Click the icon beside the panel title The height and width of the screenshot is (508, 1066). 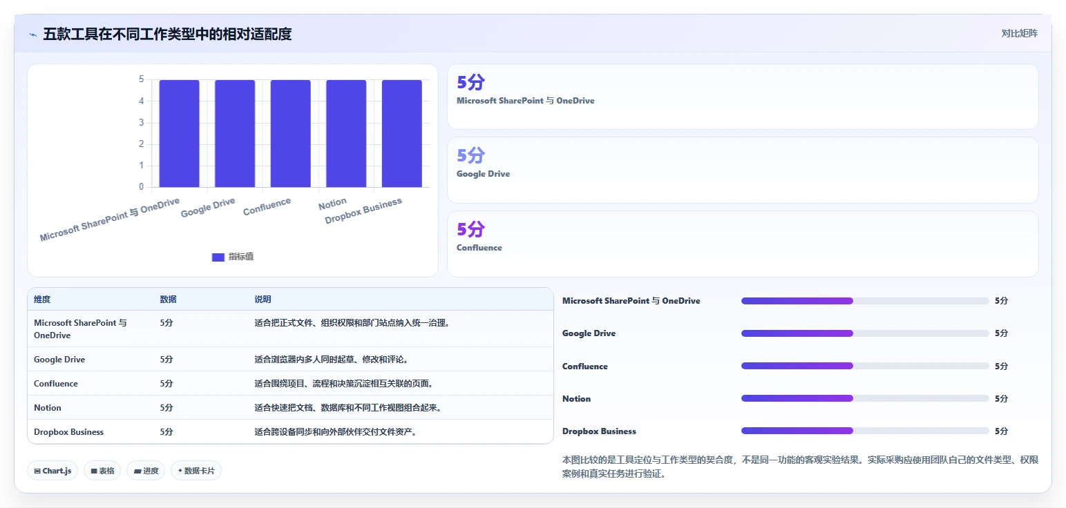click(32, 34)
